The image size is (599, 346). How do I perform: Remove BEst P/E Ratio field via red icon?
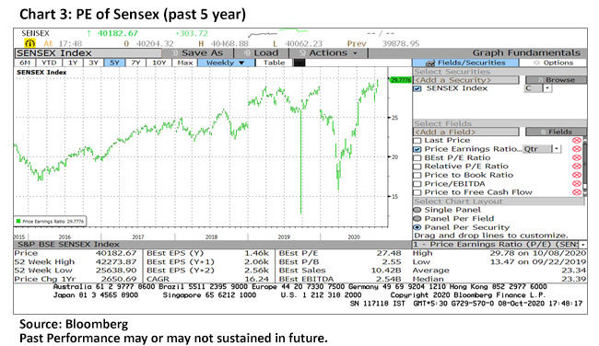click(x=577, y=158)
